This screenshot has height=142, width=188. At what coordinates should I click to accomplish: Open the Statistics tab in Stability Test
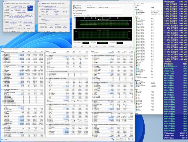106,16
